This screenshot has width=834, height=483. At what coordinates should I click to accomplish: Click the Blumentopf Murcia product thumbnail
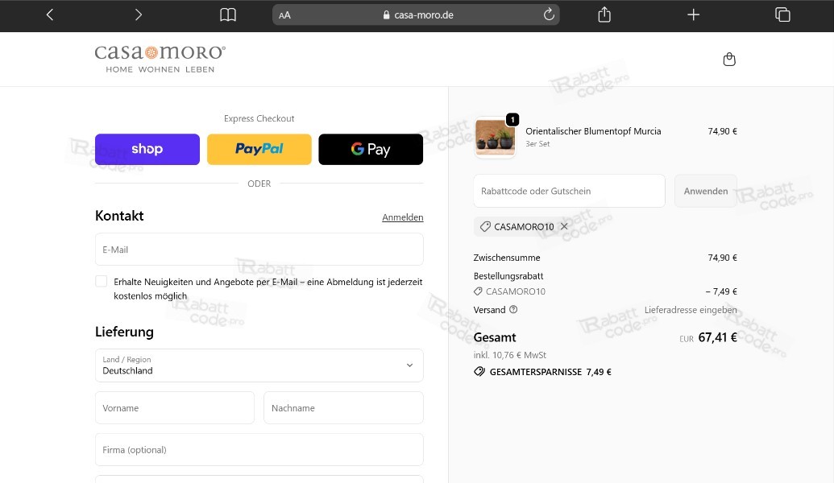point(495,136)
